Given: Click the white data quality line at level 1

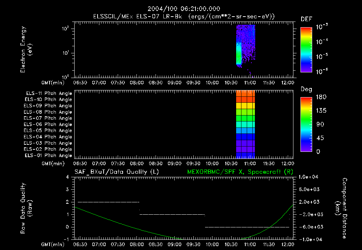Looking at the screenshot, I should click(x=172, y=214).
